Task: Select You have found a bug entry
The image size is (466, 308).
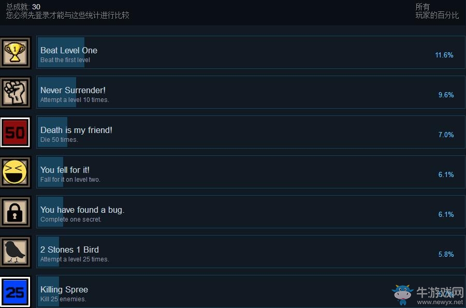Action: pos(251,212)
